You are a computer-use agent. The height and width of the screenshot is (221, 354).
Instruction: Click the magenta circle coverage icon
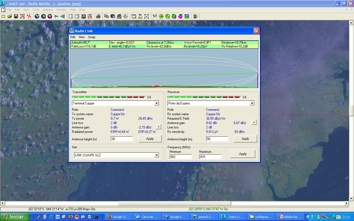pos(180,17)
